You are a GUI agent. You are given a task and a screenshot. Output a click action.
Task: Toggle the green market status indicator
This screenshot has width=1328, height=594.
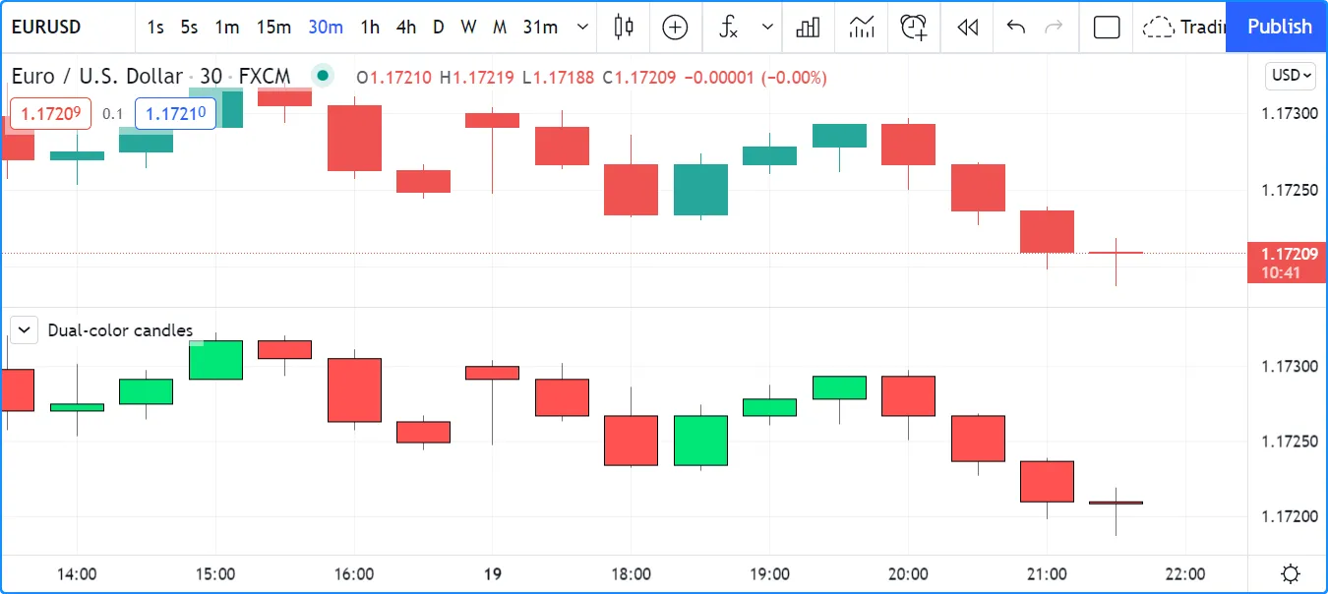click(x=322, y=76)
